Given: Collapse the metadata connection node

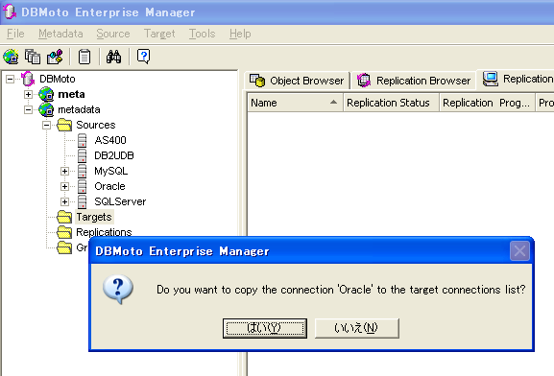Looking at the screenshot, I should [x=28, y=109].
